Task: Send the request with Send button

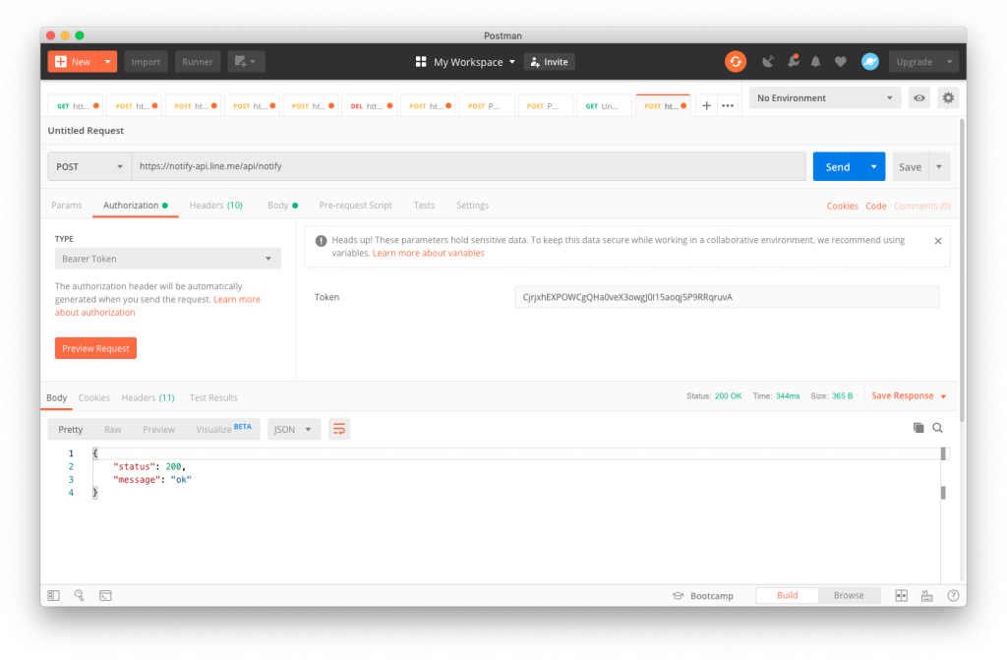Action: pos(838,166)
